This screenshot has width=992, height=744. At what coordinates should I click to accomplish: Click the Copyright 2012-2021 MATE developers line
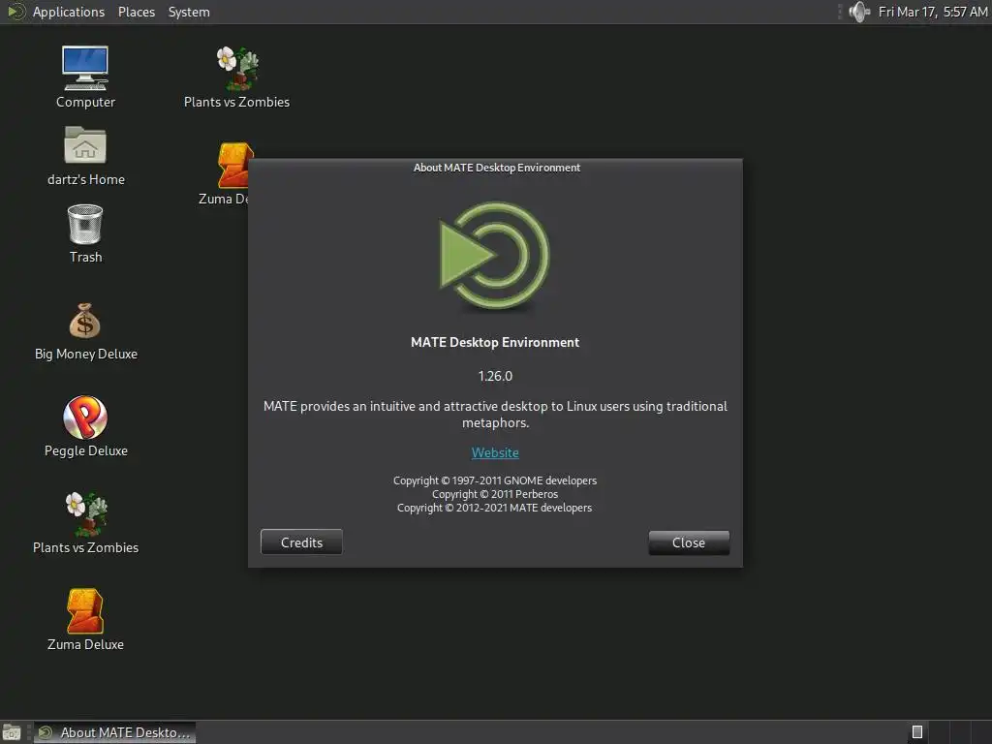coord(495,508)
